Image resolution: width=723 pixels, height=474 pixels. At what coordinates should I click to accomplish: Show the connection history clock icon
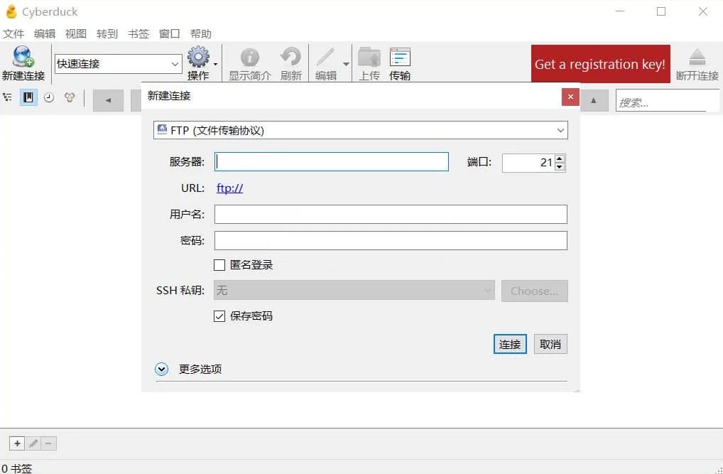49,97
